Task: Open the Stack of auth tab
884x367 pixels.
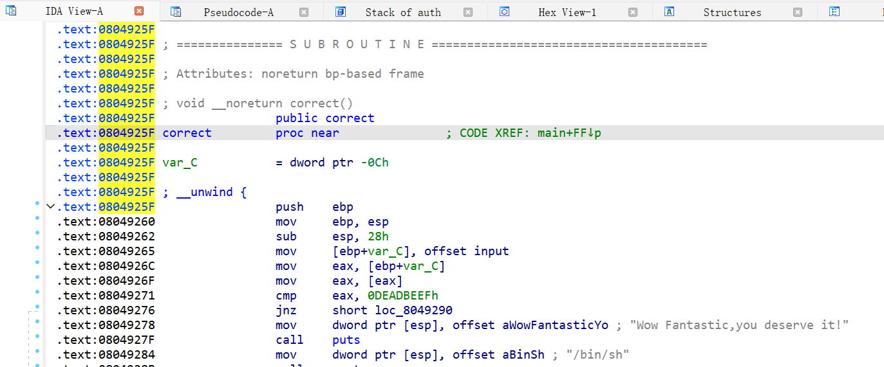Action: [x=403, y=12]
